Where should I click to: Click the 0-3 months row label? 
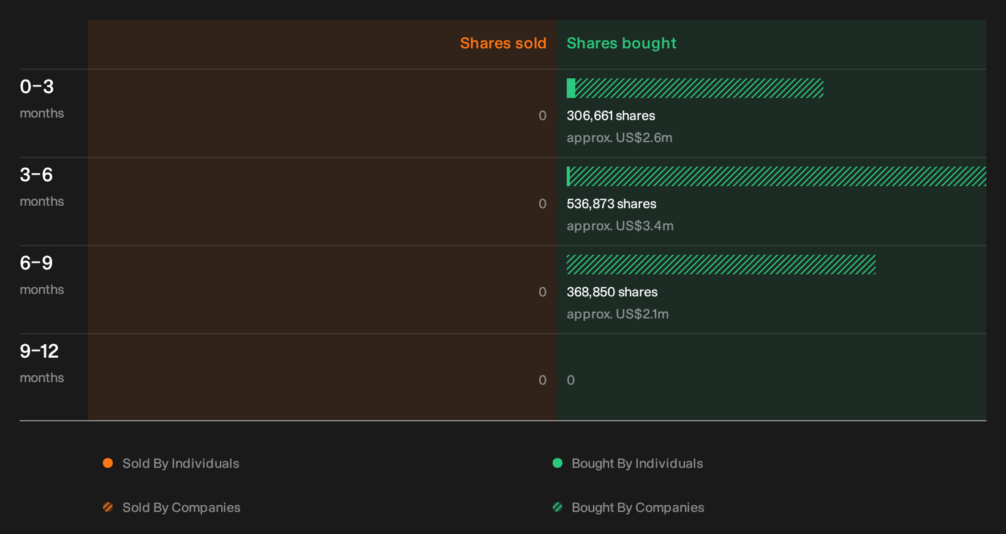tap(42, 98)
